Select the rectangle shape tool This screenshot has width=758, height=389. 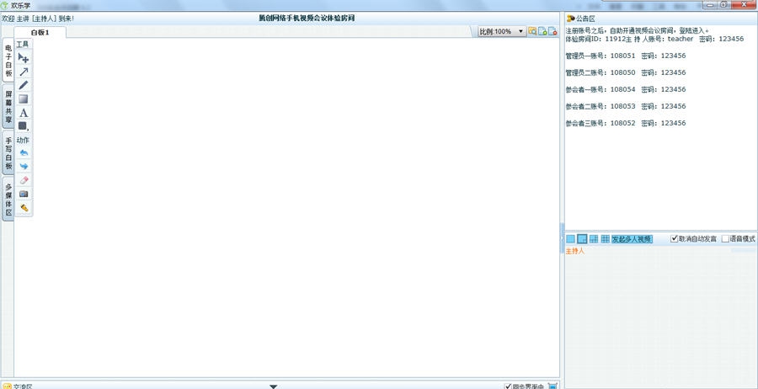pyautogui.click(x=24, y=99)
